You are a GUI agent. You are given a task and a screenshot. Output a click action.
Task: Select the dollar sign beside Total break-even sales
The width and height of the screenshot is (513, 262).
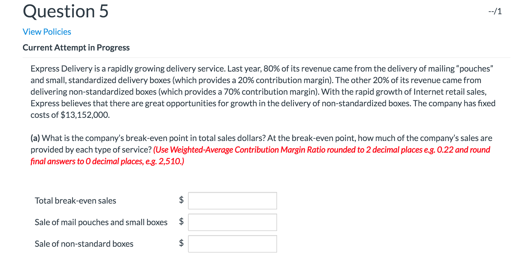(x=181, y=200)
